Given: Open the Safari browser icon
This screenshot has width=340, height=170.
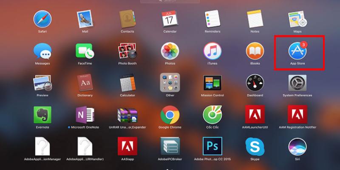Looking at the screenshot, I should (x=42, y=19).
